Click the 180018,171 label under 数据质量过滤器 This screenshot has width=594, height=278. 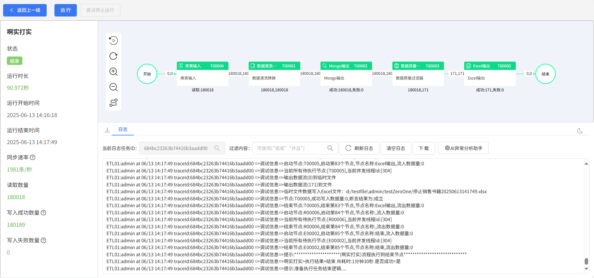(x=418, y=90)
